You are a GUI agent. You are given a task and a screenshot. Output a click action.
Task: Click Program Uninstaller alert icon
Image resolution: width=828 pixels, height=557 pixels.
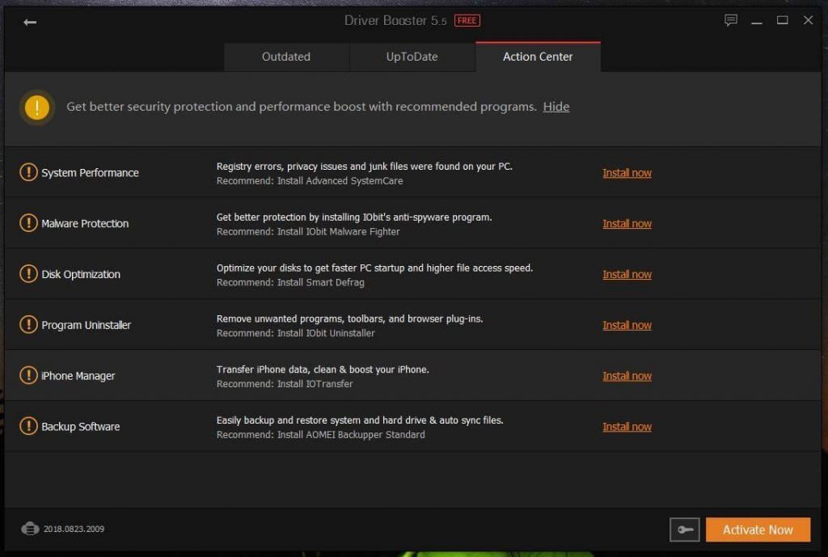(28, 324)
